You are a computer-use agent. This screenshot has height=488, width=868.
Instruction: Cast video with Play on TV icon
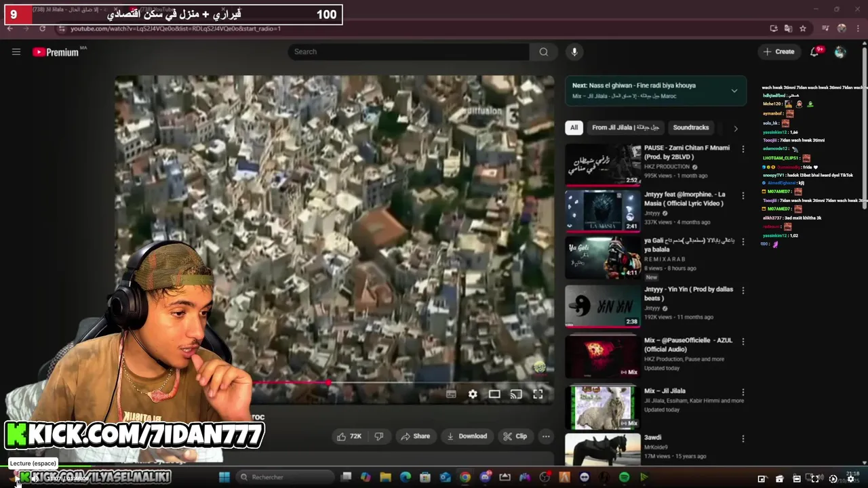[x=516, y=394]
